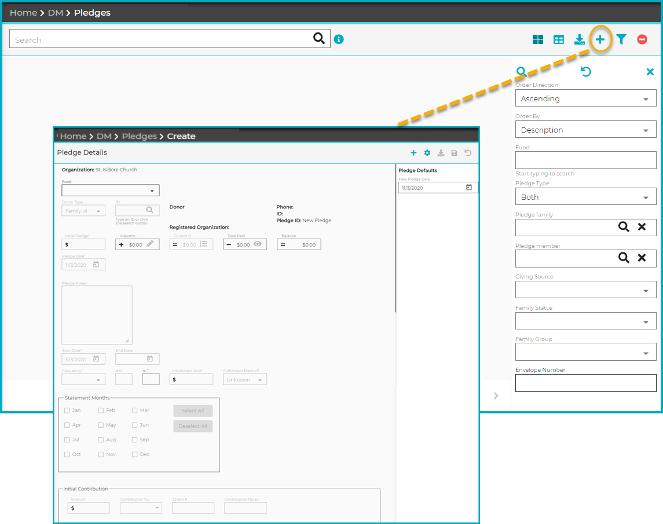The image size is (663, 524).
Task: Check the Dec statement month
Action: 134,454
